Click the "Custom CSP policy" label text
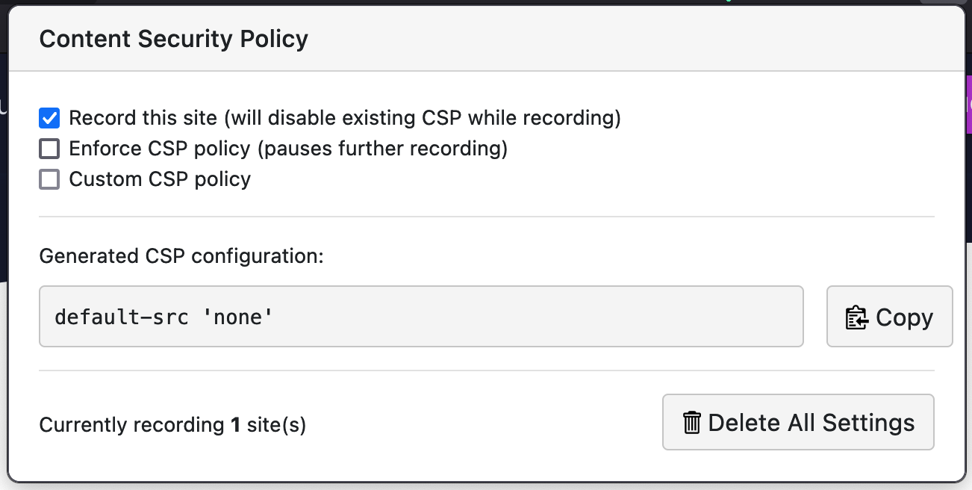The width and height of the screenshot is (972, 490). (x=160, y=179)
